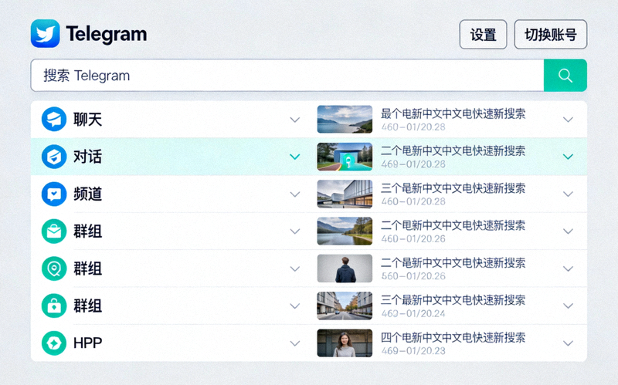
Task: Select 群组 label beside the padlock icon
Action: [x=87, y=306]
